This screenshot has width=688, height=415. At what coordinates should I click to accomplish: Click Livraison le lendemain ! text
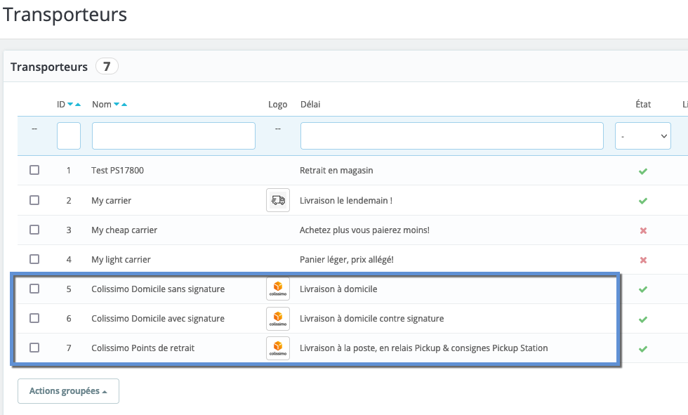tap(346, 201)
